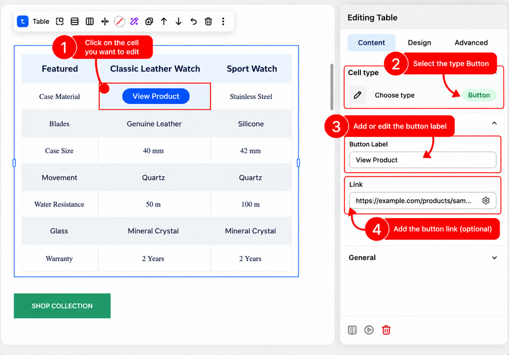Select the "Classic Leather Watch" header cell
This screenshot has height=355, width=509.
[155, 69]
